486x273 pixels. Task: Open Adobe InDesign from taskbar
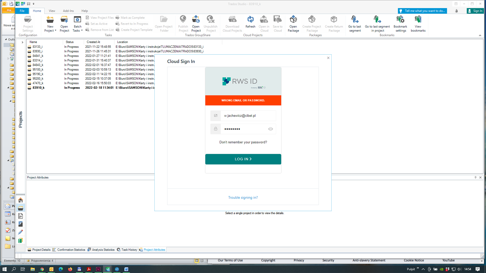(x=98, y=269)
